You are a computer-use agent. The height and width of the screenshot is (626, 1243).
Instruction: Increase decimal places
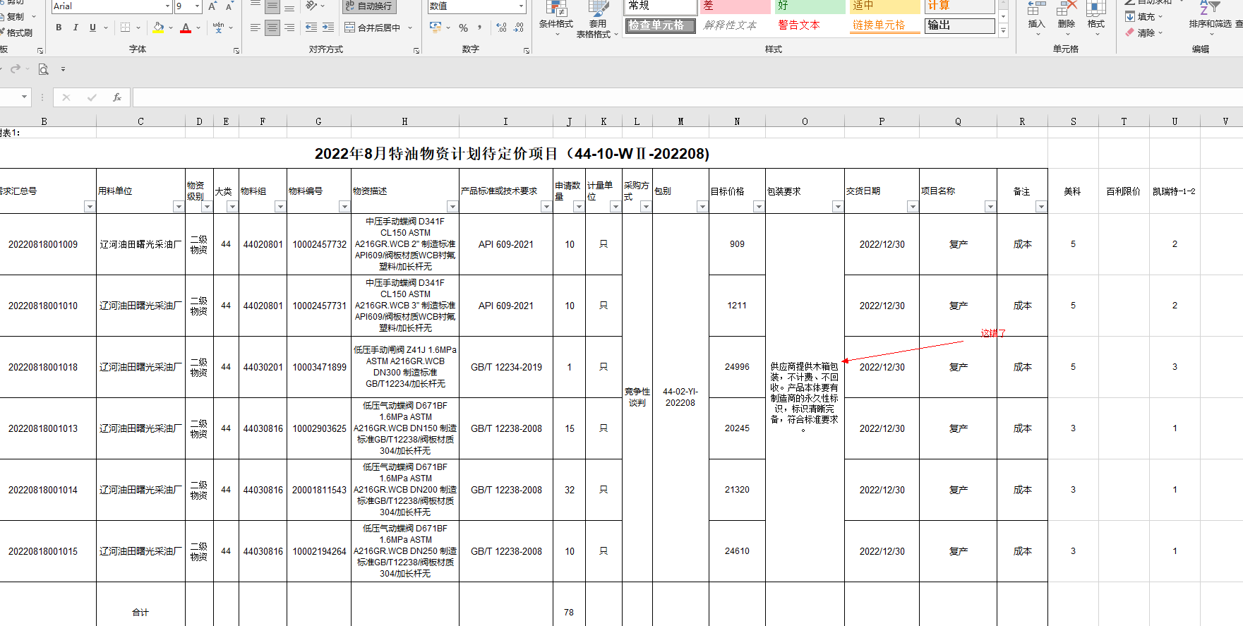(x=501, y=28)
